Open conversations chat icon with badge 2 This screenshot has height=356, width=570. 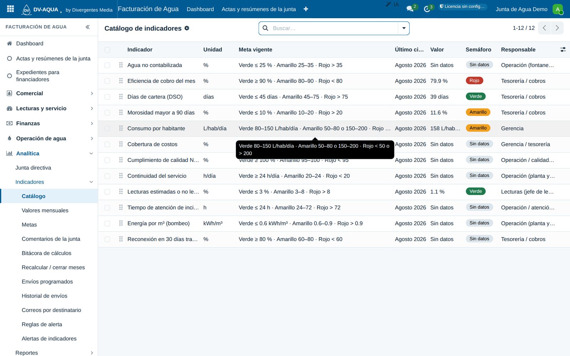[411, 9]
